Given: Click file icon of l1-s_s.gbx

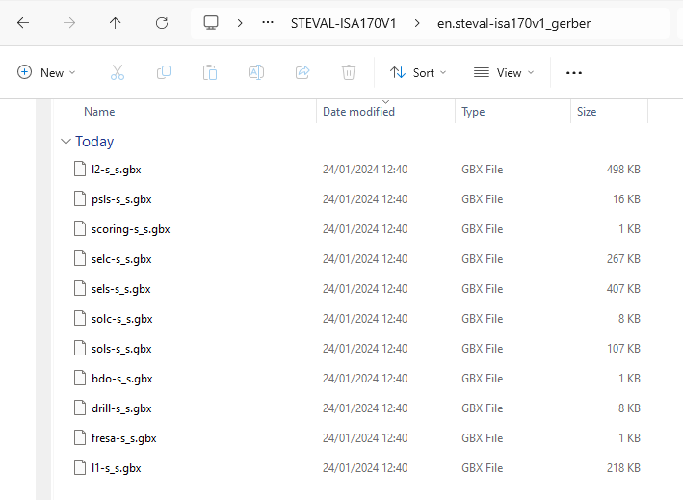Looking at the screenshot, I should [80, 467].
